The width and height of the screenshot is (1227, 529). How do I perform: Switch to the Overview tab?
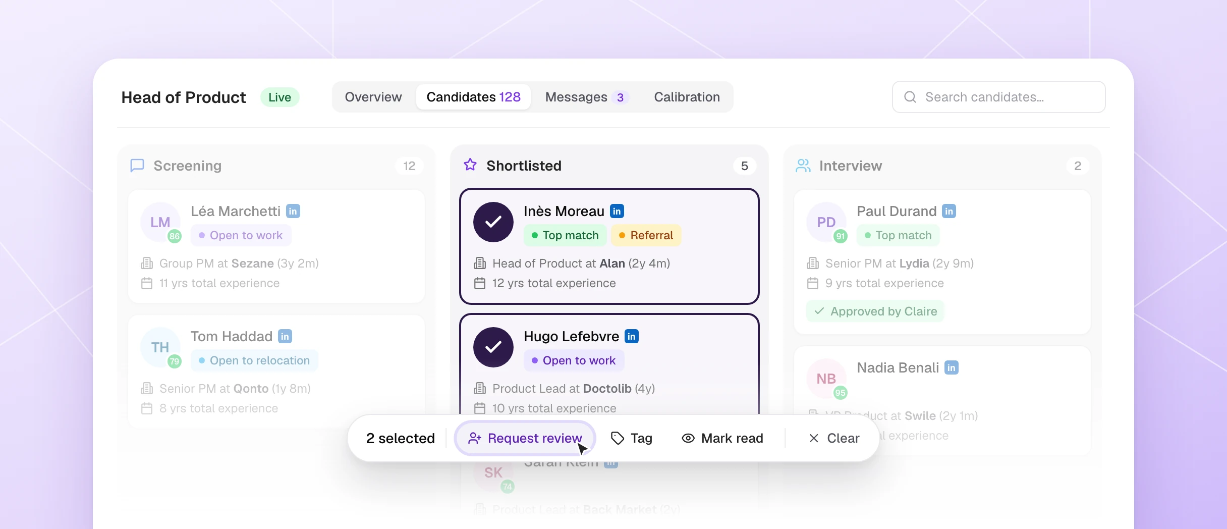[x=373, y=97]
